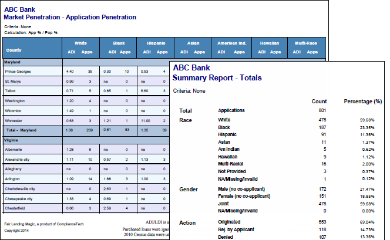Screen dimensions: 390x240
Task: Click the 'Gender' section label
Action: click(189, 190)
